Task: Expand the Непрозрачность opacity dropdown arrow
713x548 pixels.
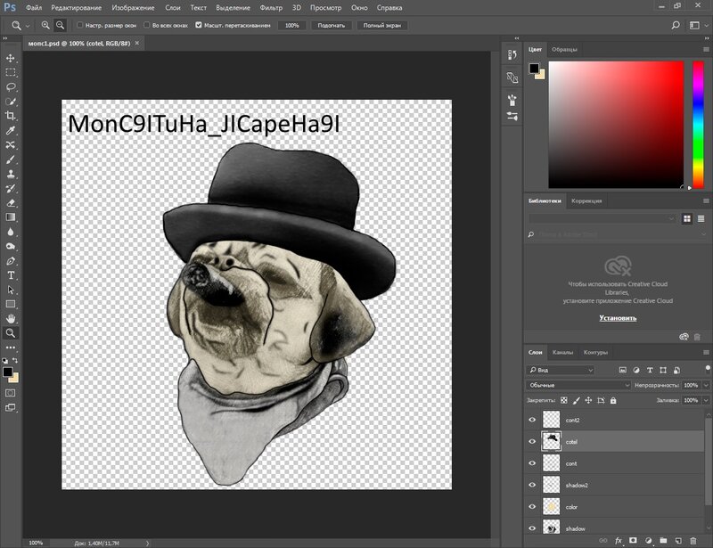Action: (707, 385)
